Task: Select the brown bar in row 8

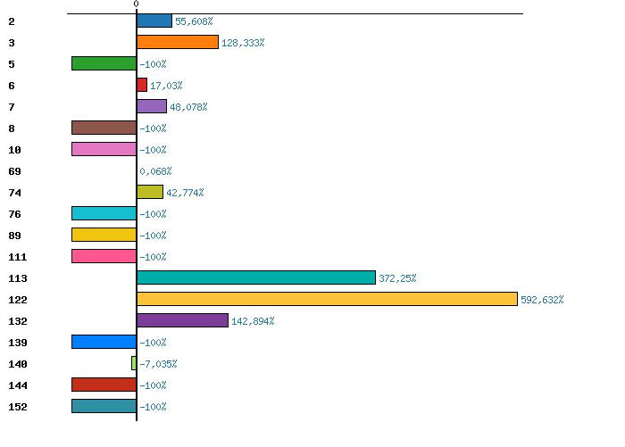Action: tap(104, 128)
